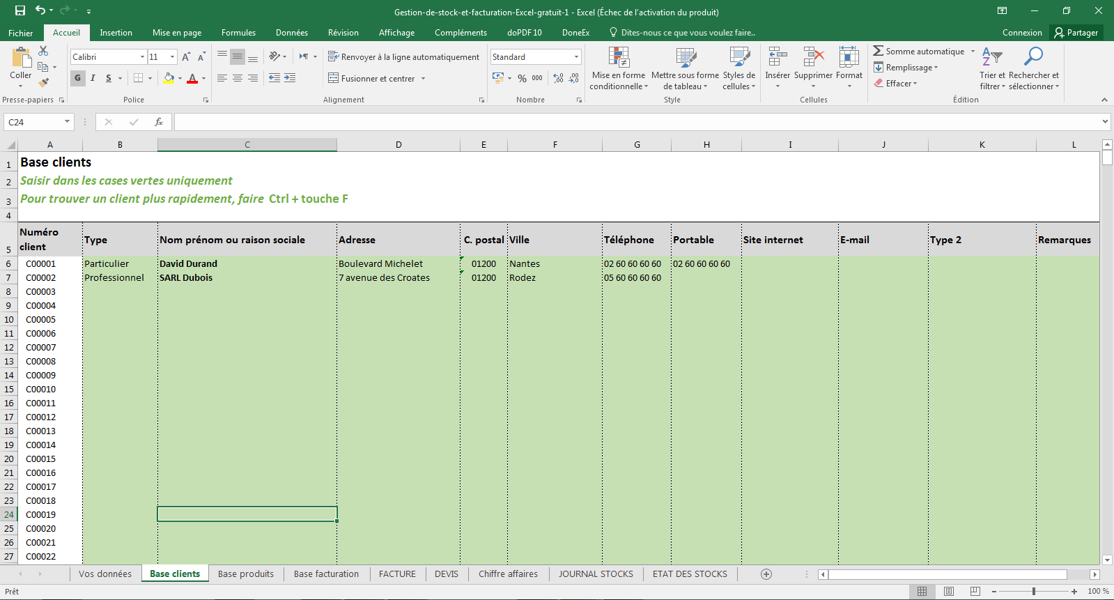Expand the Standard number format dropdown

click(576, 57)
